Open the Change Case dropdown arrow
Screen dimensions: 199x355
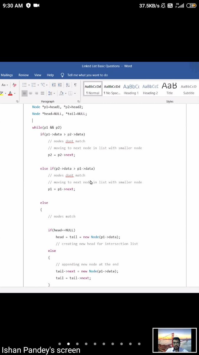[x=7, y=85]
